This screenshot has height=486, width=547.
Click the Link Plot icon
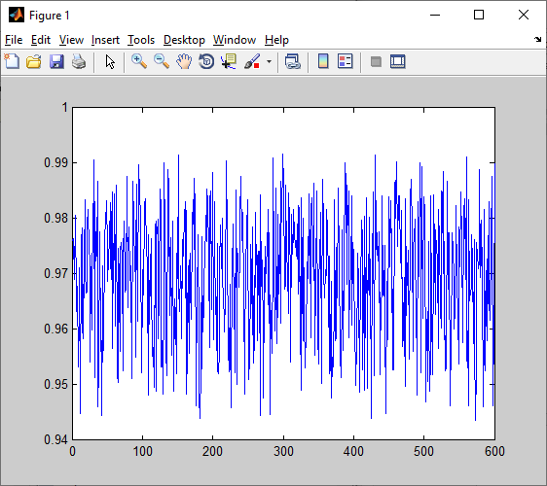[x=292, y=61]
